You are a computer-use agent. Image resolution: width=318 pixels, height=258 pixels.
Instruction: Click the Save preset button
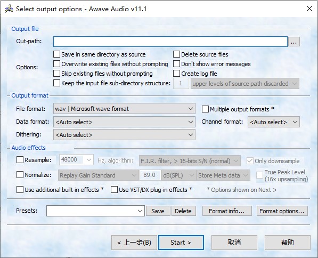[158, 211]
